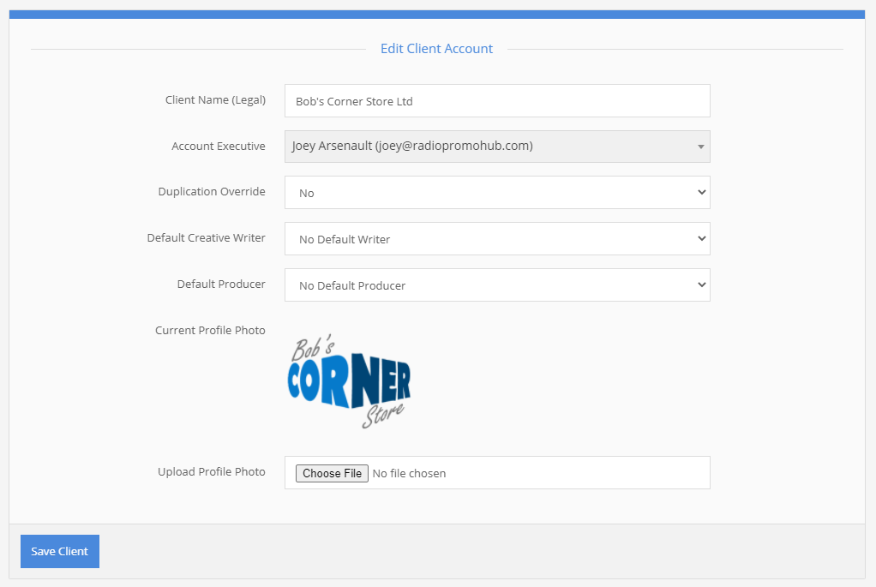
Task: Save the client with Save Client button
Action: [60, 552]
